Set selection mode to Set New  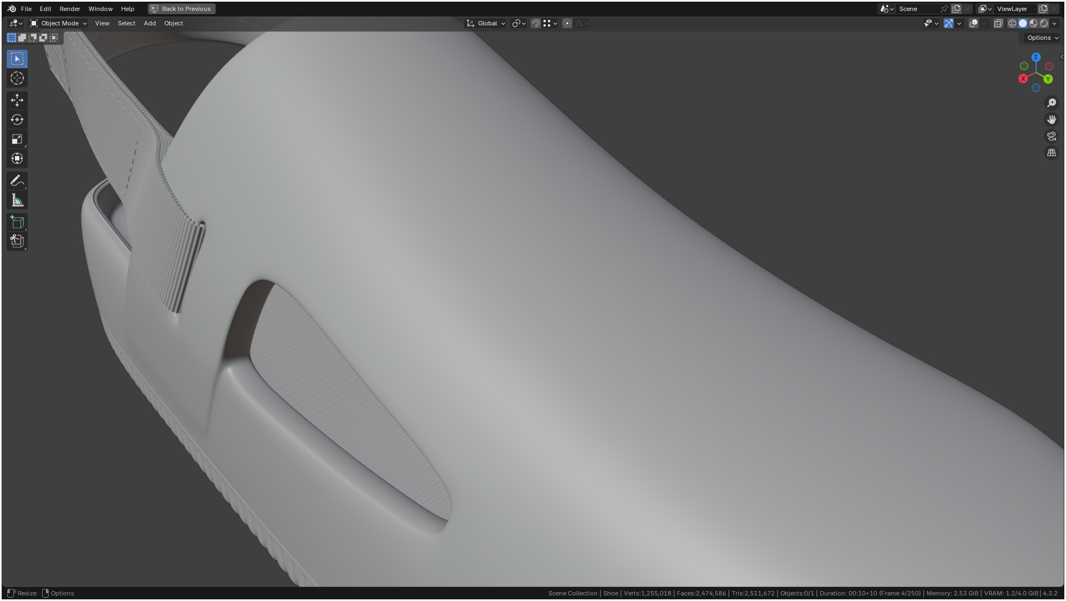click(x=12, y=38)
